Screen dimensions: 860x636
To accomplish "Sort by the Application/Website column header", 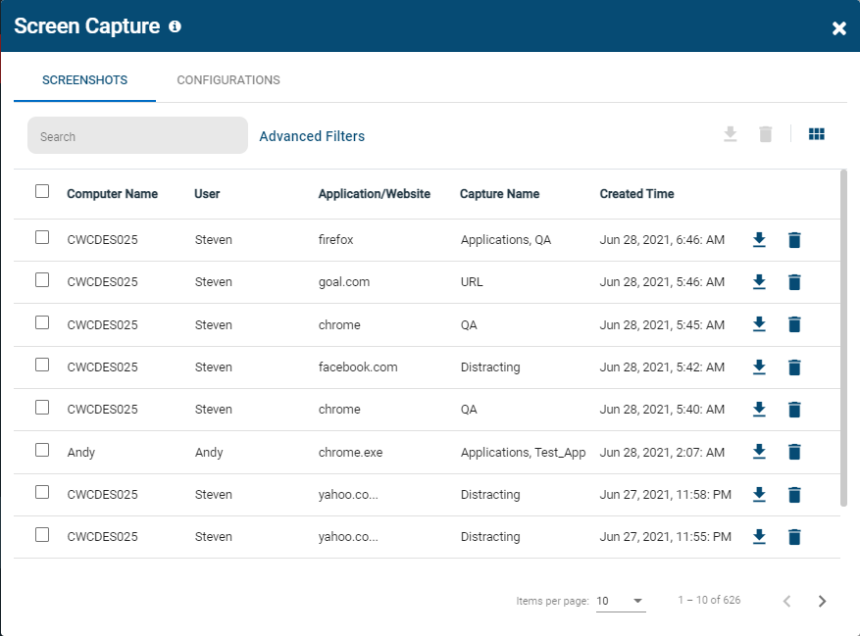I will (375, 193).
